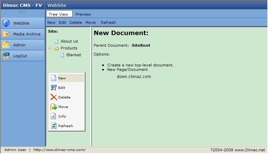The image size is (268, 154).
Task: Click the Admin User status text
Action: click(x=15, y=150)
